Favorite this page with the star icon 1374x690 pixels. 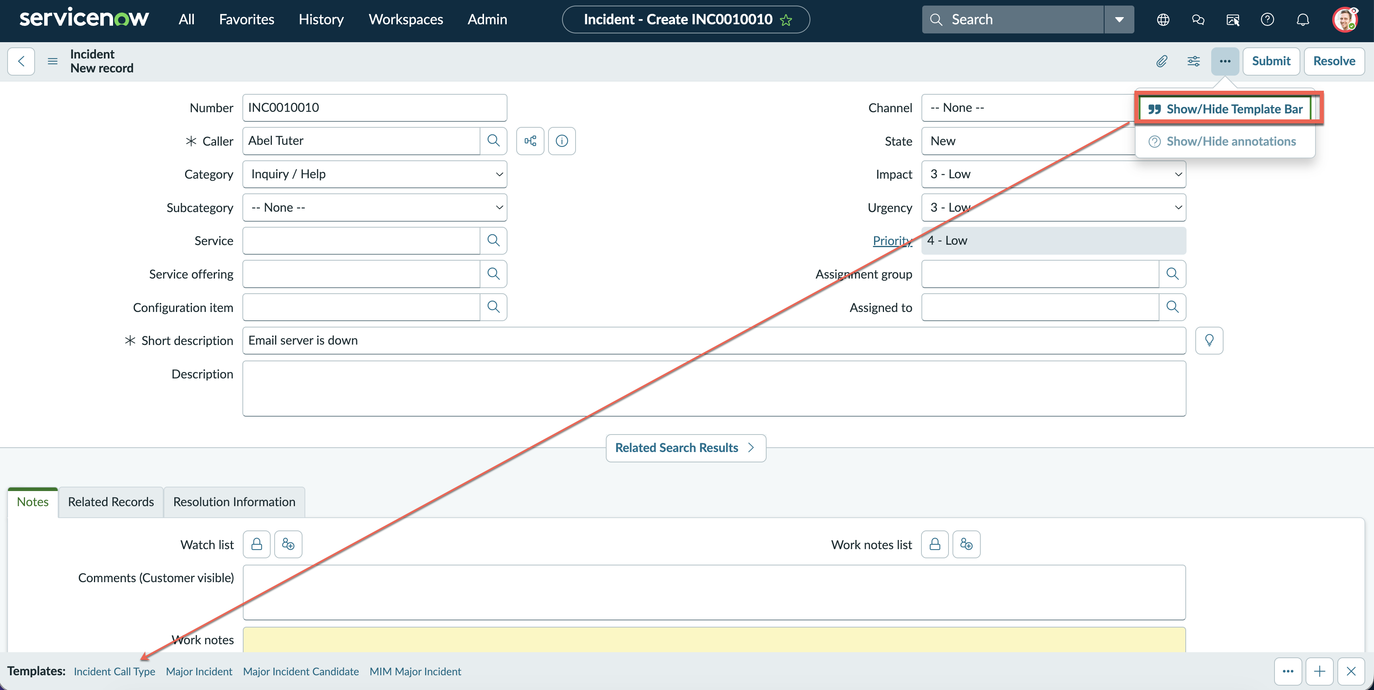[x=786, y=20]
